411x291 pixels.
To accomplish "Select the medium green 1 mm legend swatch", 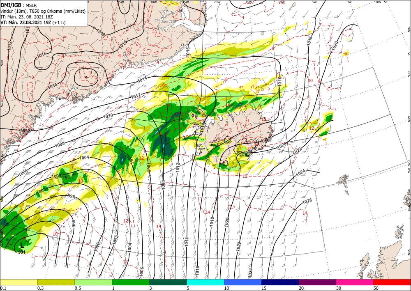I will [x=131, y=282].
